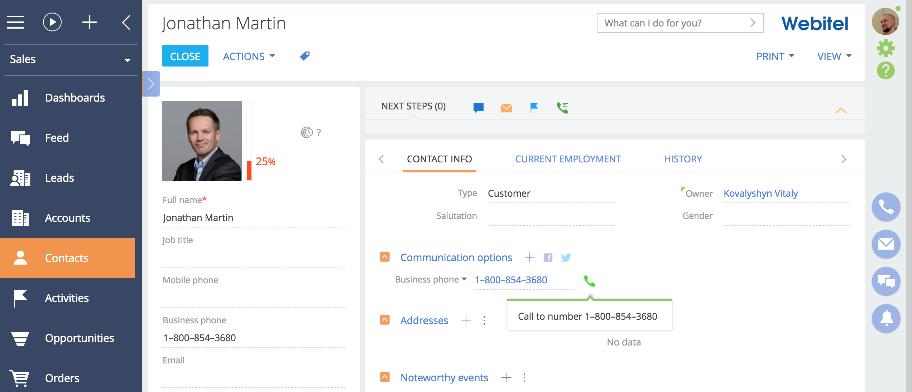The image size is (912, 392).
Task: Collapse the Communication options section
Action: [384, 257]
